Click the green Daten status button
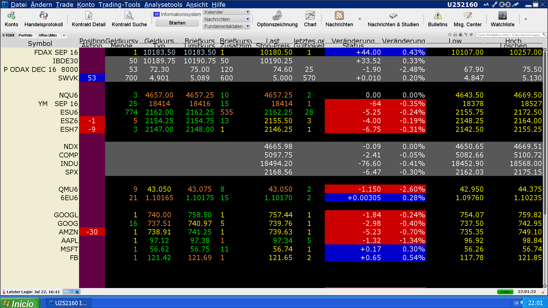This screenshot has width=548, height=308. (x=505, y=292)
